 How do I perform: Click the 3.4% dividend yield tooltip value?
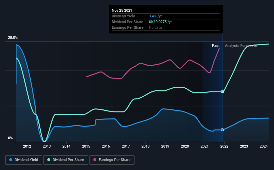[x=153, y=16]
